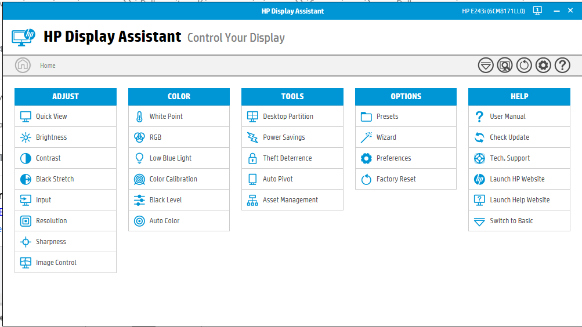Launch HP Website from the Help list
Image resolution: width=582 pixels, height=327 pixels.
pos(519,179)
